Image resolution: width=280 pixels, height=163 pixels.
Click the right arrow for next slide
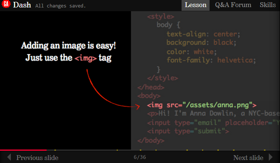[x=271, y=157]
